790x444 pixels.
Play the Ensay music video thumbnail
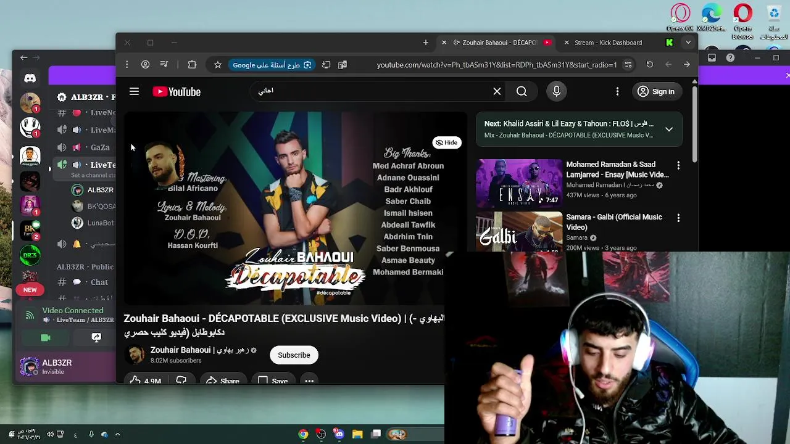519,183
